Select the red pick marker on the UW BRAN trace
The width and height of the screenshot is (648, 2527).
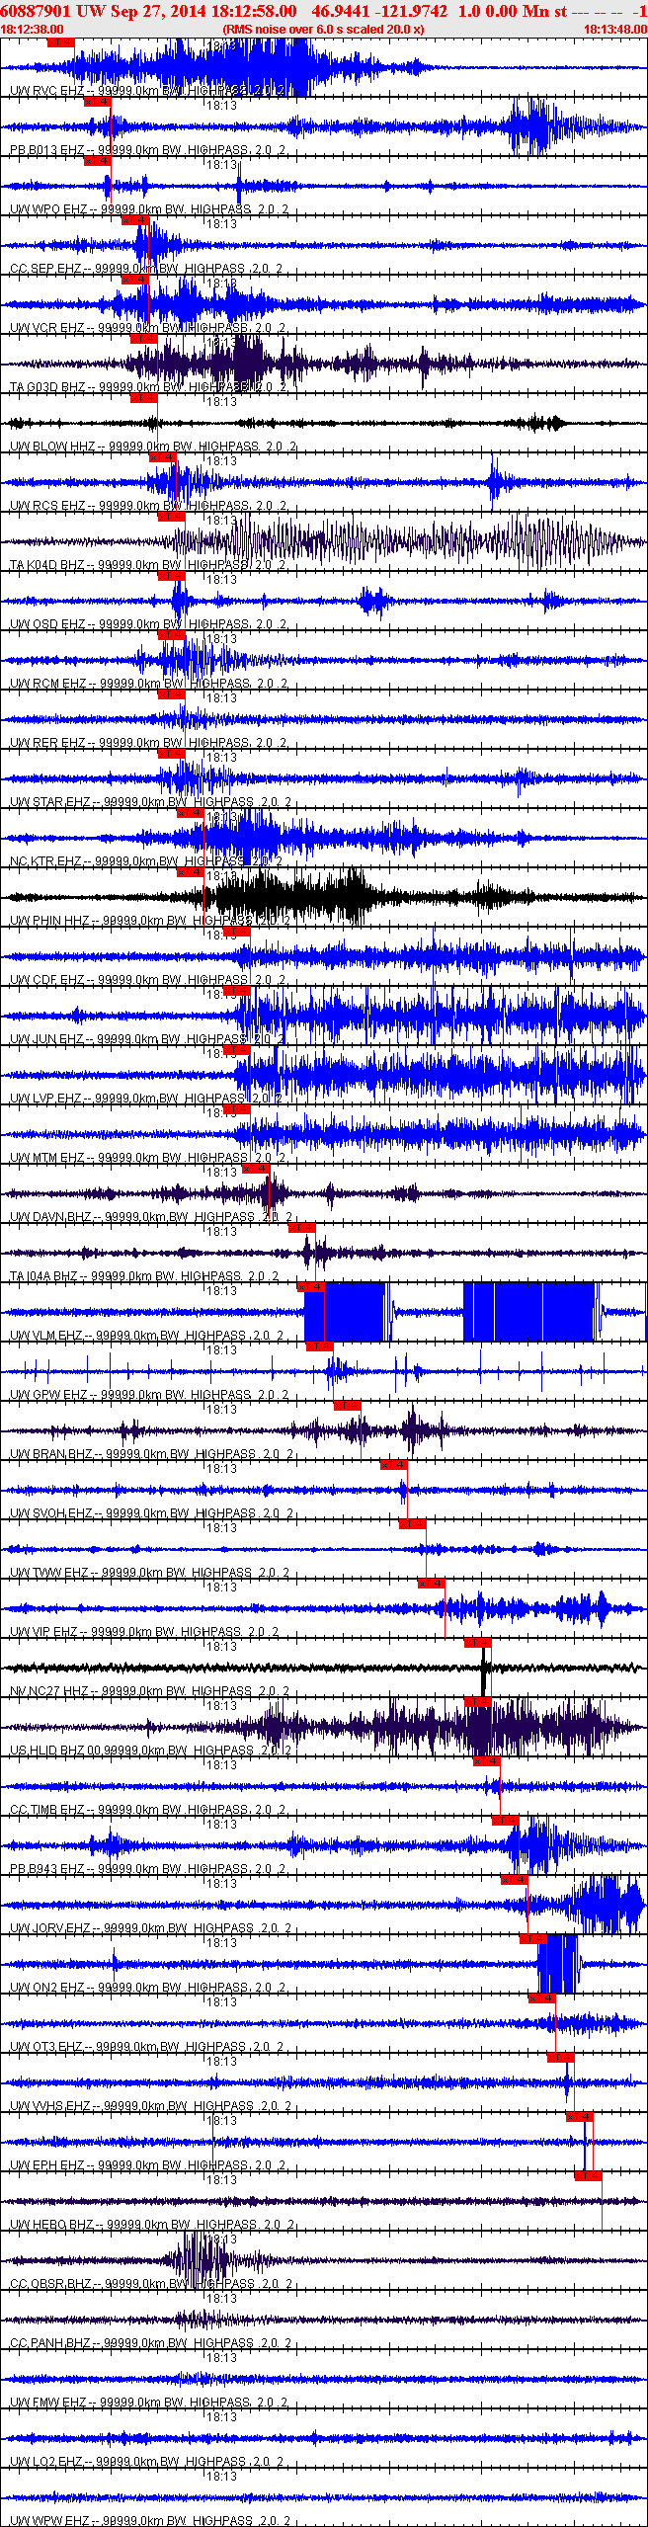coord(348,1406)
